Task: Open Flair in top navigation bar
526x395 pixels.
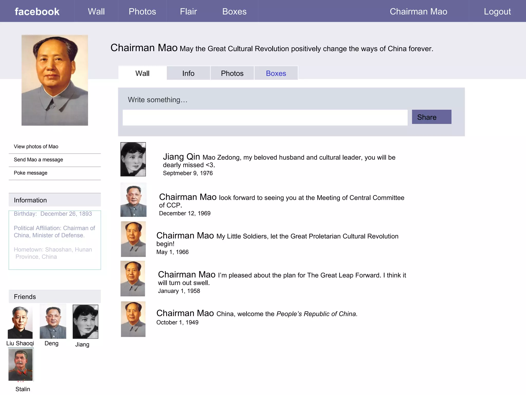Action: click(188, 12)
